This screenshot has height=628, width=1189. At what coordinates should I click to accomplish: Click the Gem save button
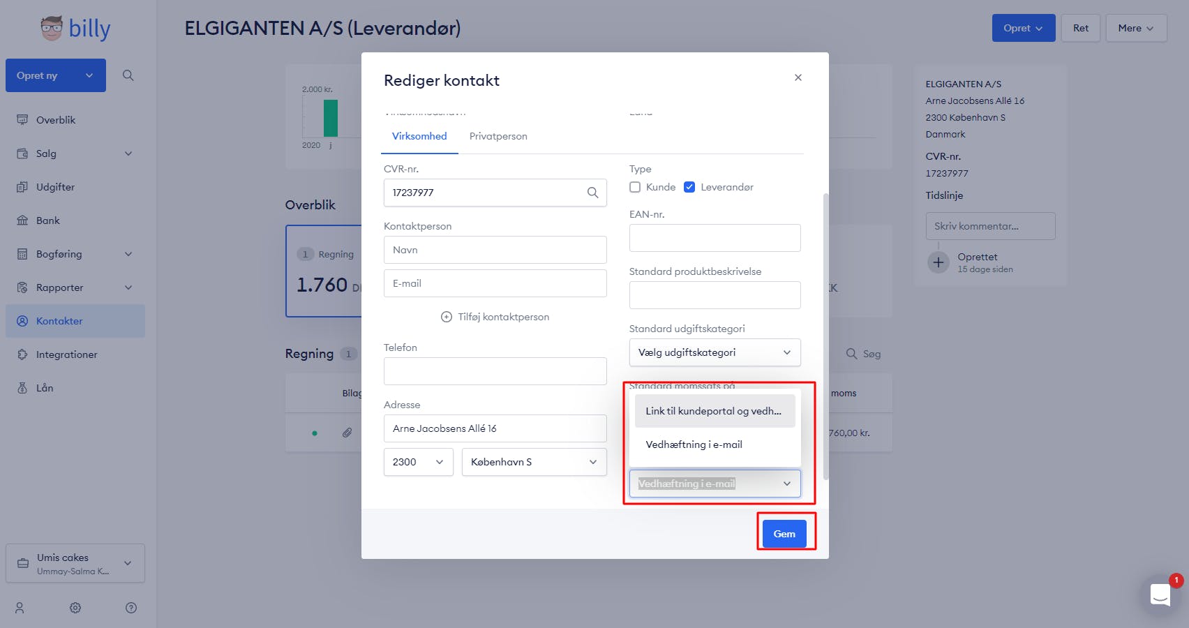784,534
